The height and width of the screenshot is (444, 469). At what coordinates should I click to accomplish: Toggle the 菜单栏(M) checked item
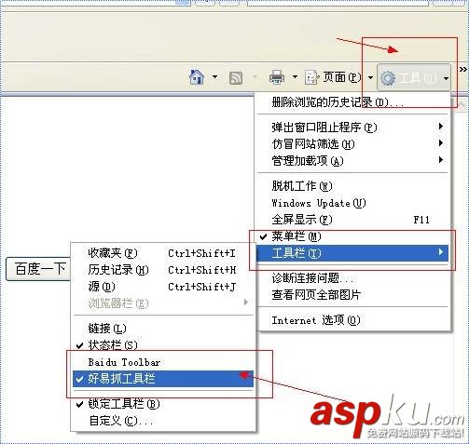pyautogui.click(x=352, y=236)
